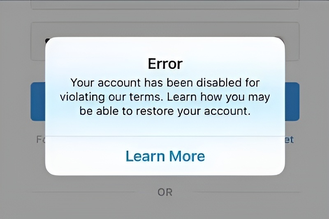Tap Learn More in the error dialog

click(x=165, y=156)
